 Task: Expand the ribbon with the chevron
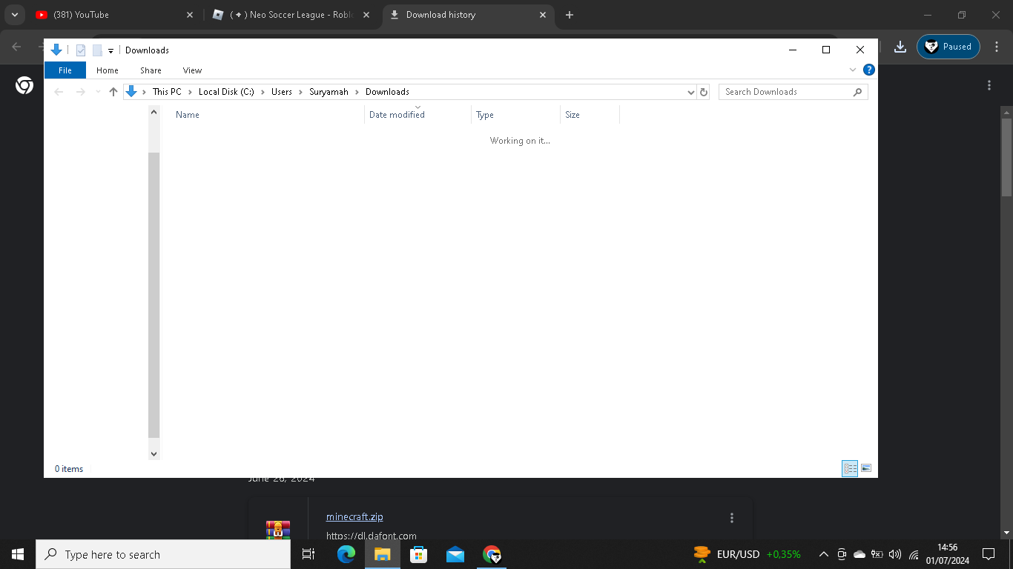pyautogui.click(x=853, y=70)
